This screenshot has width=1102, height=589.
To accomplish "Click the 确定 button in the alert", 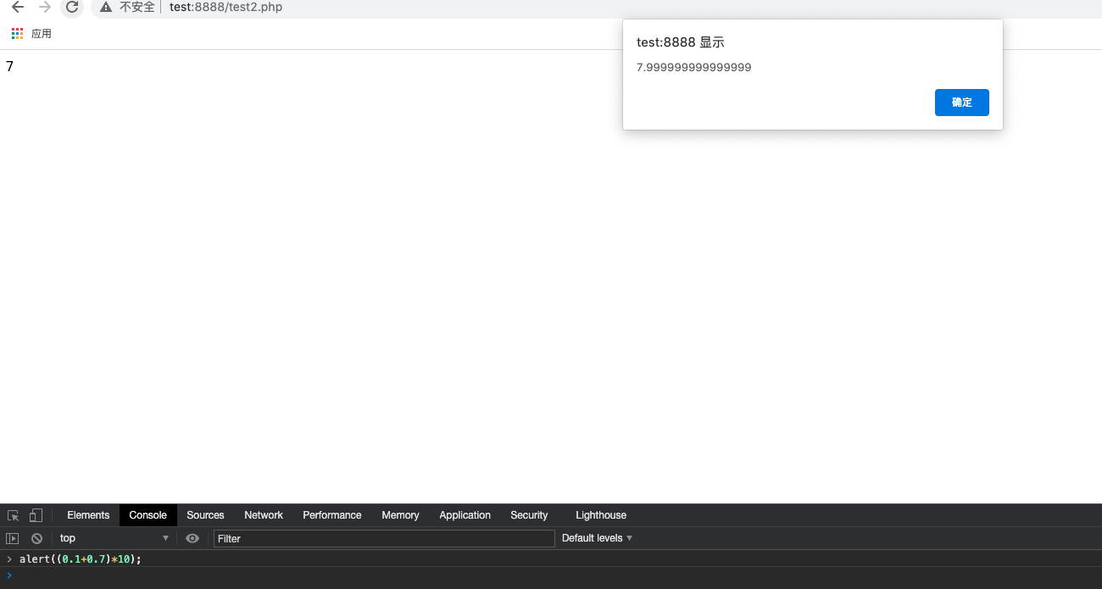I will [x=962, y=103].
